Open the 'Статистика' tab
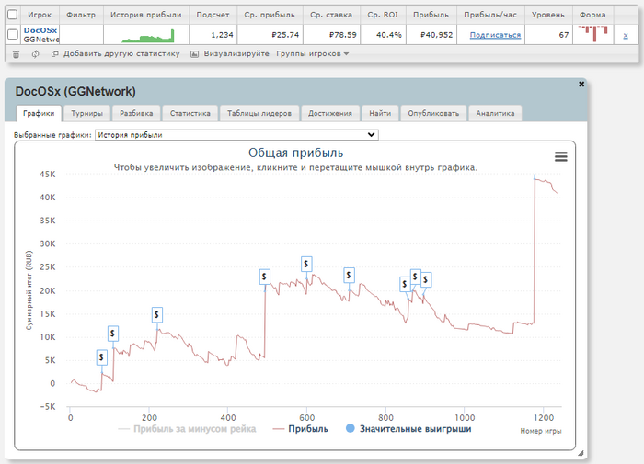The image size is (644, 464). [190, 114]
